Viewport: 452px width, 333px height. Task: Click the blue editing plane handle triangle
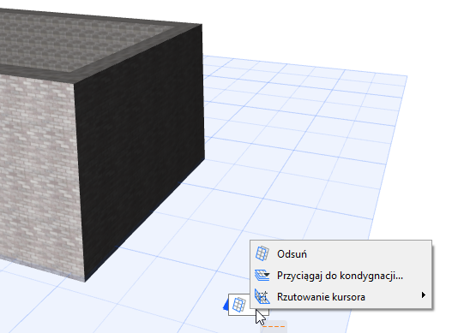point(226,305)
